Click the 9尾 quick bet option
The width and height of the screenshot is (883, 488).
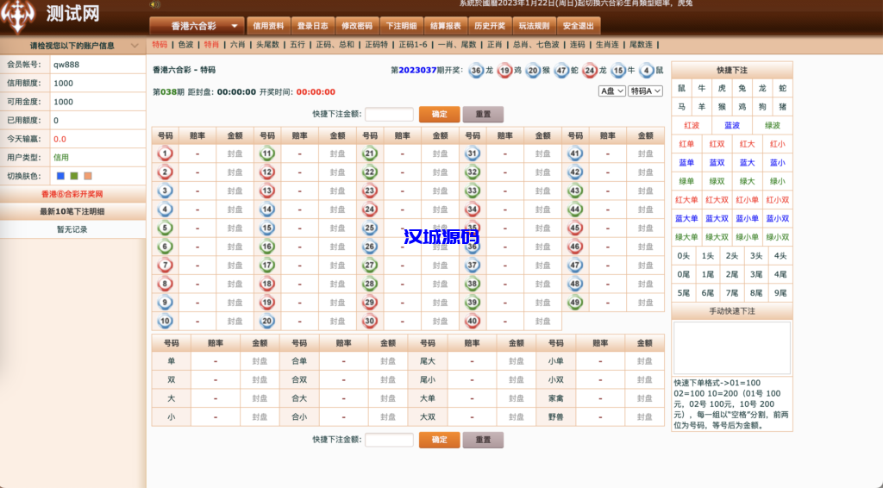(x=780, y=292)
